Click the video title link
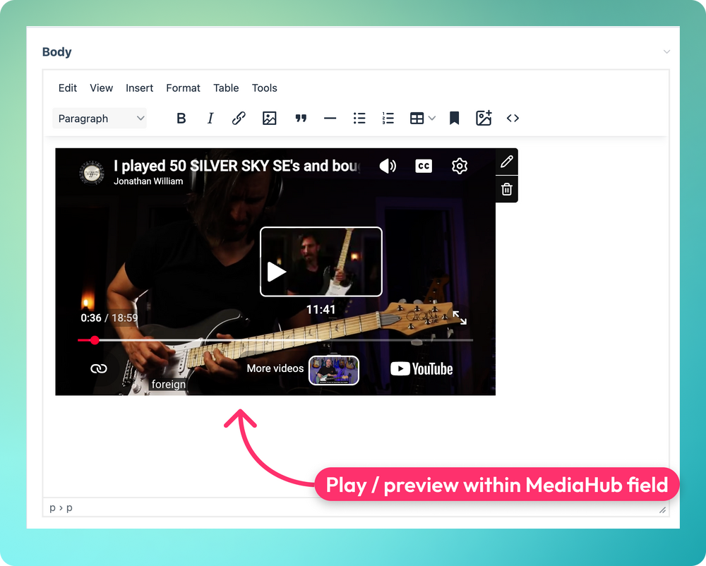 tap(237, 166)
